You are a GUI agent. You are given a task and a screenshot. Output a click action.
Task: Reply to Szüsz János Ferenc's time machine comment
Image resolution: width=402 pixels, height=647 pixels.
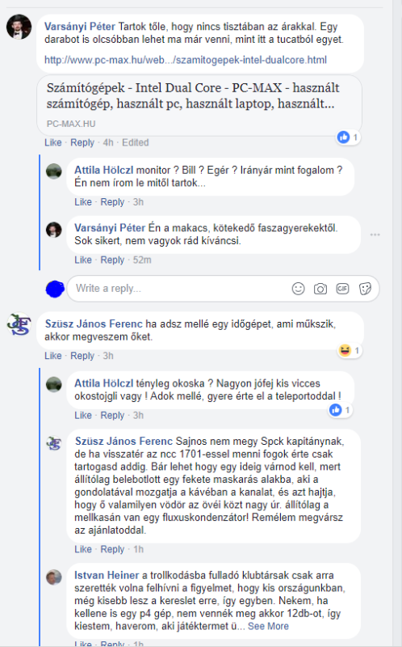[x=82, y=356]
